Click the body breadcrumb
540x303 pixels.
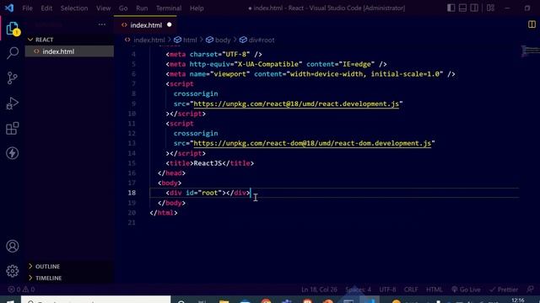tap(223, 40)
